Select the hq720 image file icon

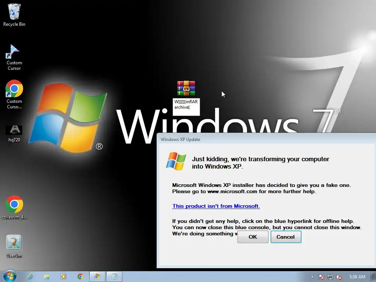14,134
